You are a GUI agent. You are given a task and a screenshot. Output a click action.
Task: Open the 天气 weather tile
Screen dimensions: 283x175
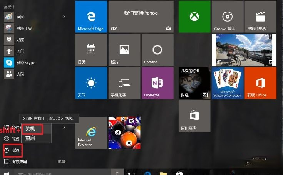click(91, 83)
